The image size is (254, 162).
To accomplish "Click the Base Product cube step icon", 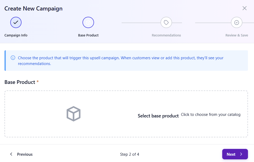I will coord(88,23).
